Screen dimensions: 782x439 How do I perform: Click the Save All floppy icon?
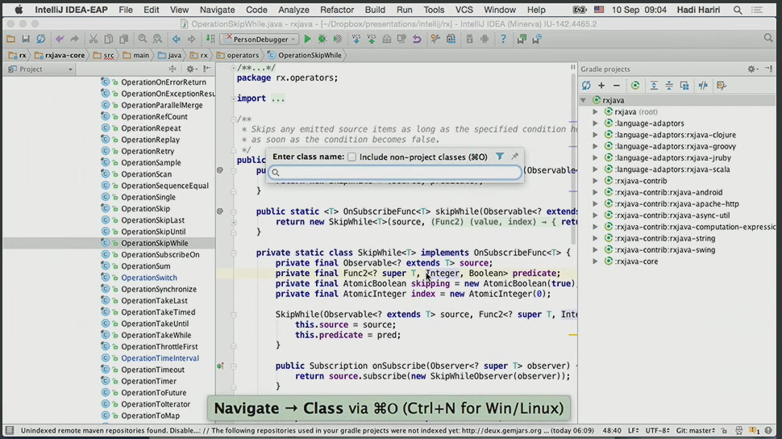(26, 39)
